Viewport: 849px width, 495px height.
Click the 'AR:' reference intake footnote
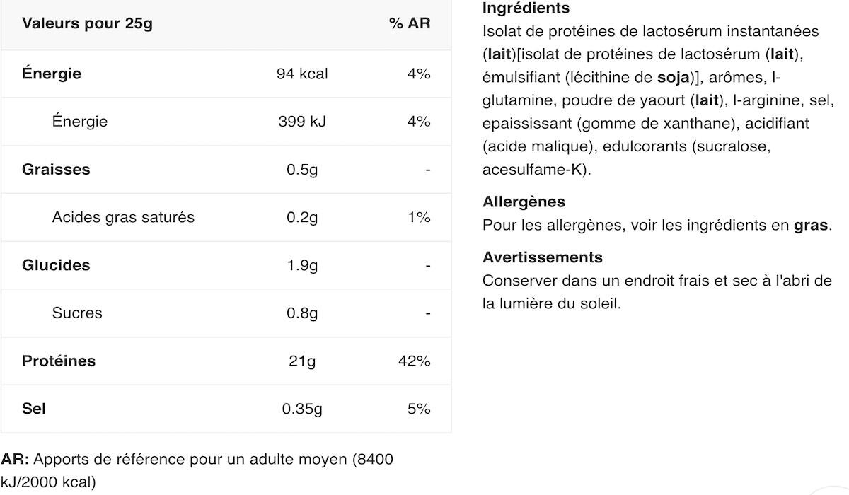tap(16, 459)
